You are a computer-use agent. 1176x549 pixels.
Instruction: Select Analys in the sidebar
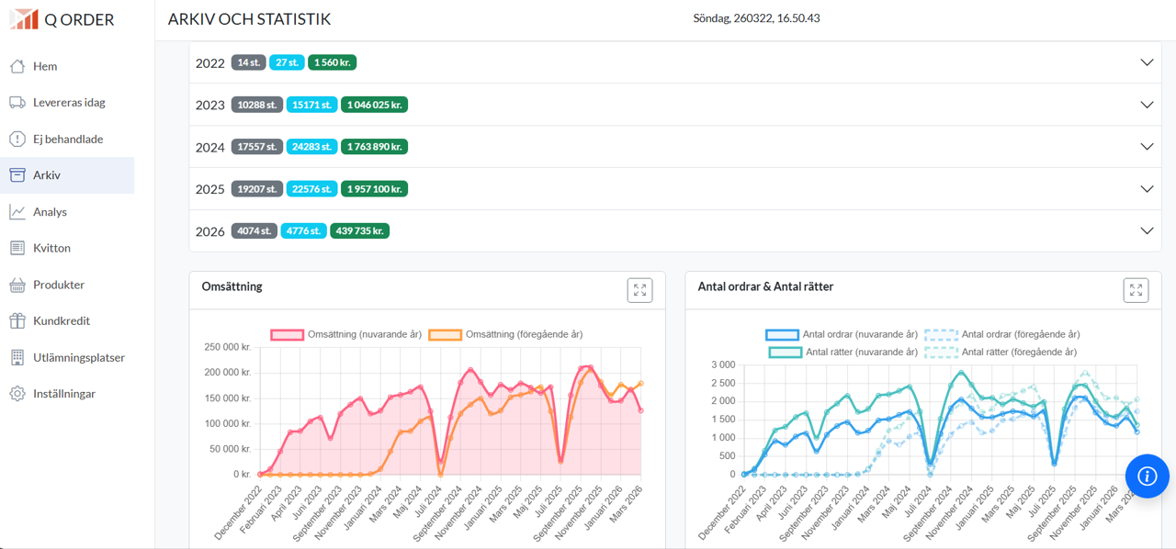pyautogui.click(x=67, y=212)
